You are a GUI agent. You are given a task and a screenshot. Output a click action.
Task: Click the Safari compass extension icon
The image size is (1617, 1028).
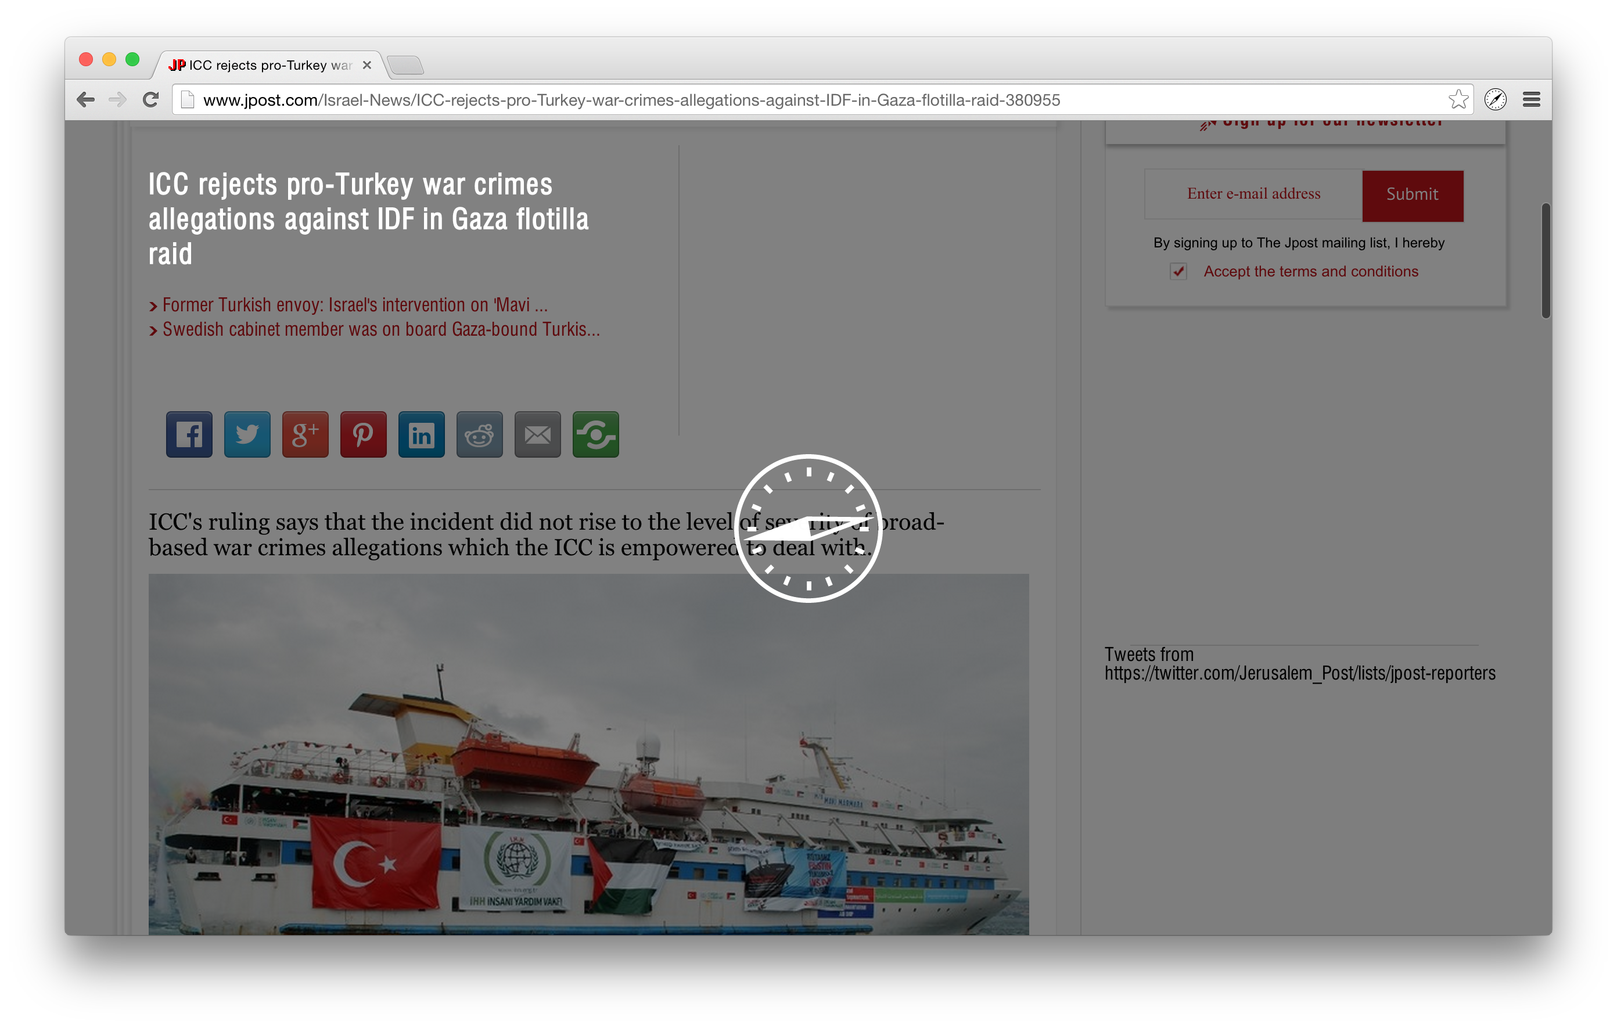(1495, 99)
